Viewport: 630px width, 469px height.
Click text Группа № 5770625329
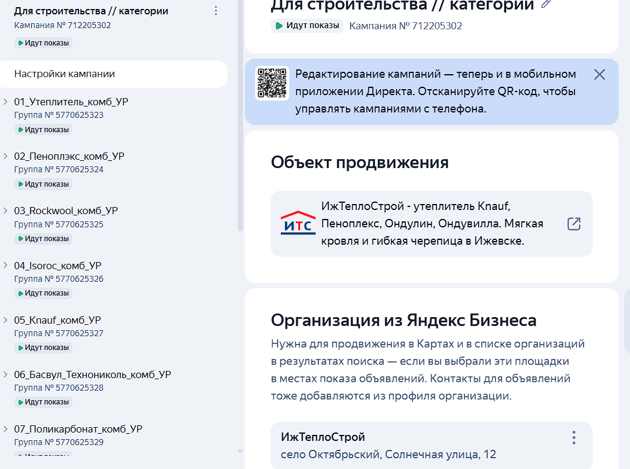59,442
